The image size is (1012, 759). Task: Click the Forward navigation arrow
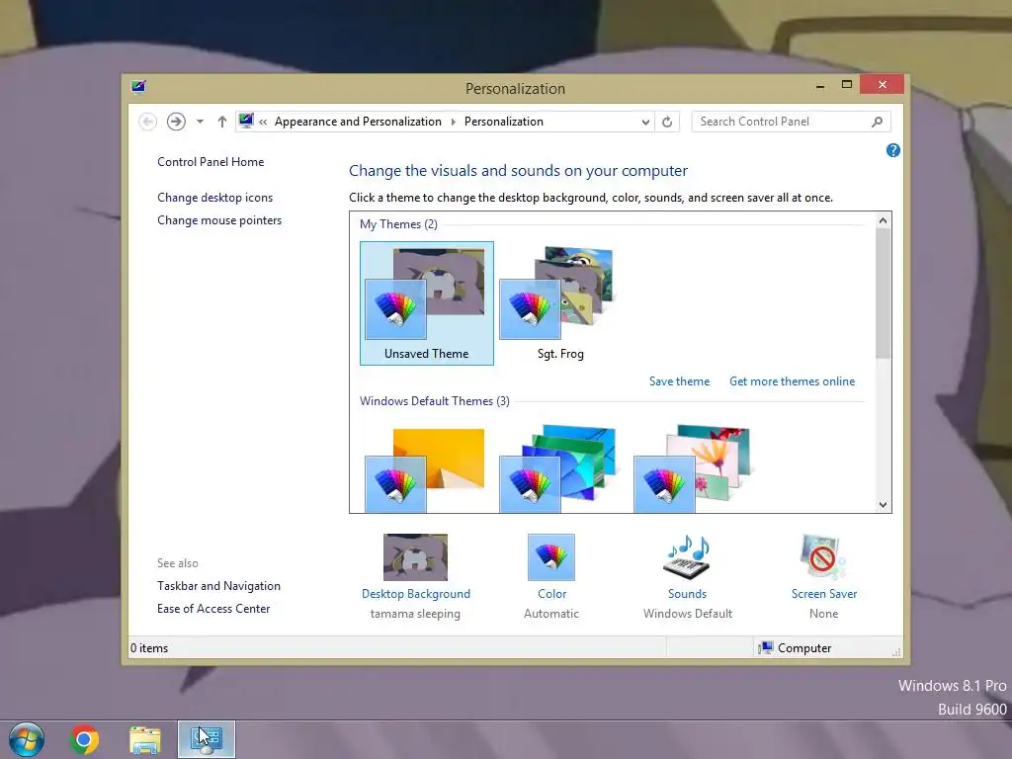pyautogui.click(x=176, y=122)
